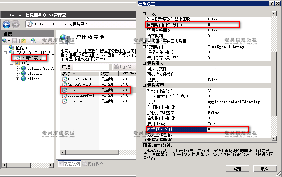Click the server icon in the address breadcrumb
This screenshot has height=177, width=282.
point(30,24)
